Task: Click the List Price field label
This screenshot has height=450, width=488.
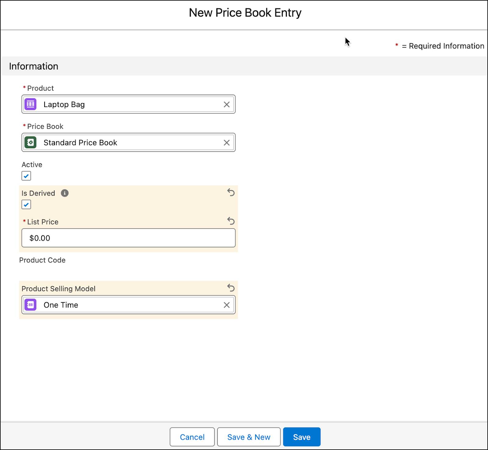Action: 43,222
